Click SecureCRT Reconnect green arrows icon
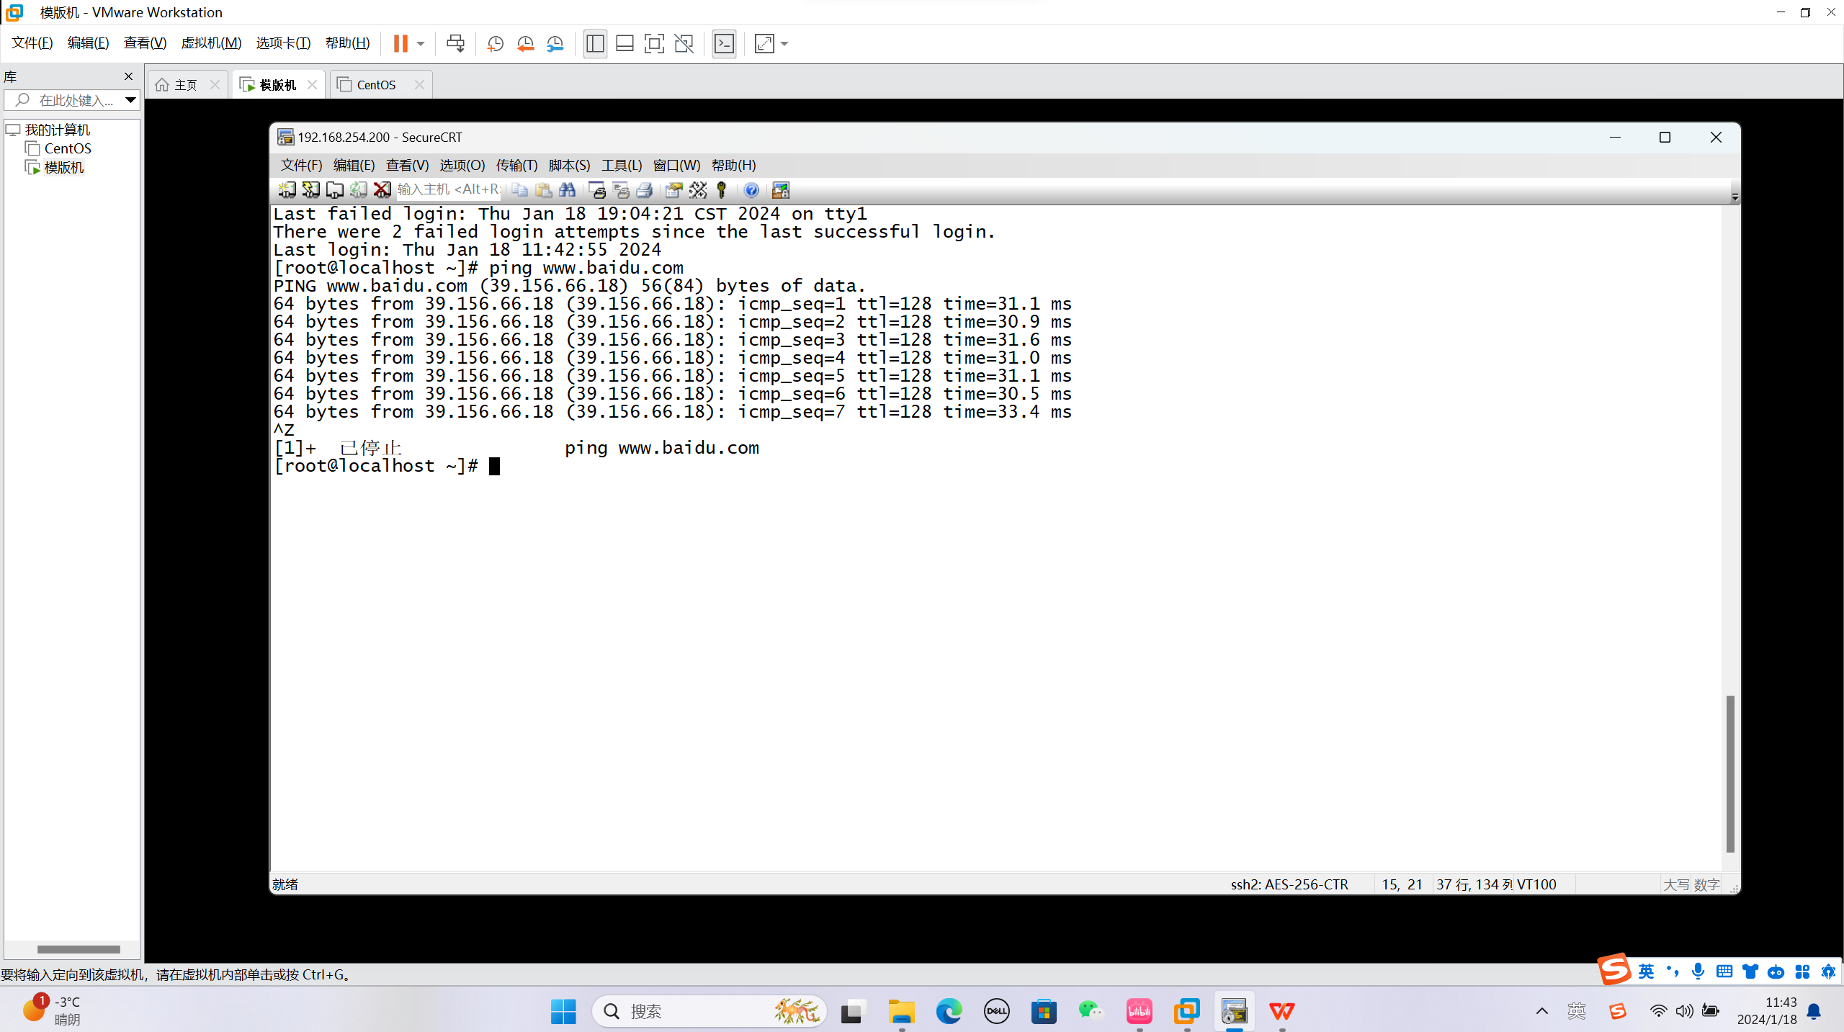The width and height of the screenshot is (1844, 1032). pyautogui.click(x=359, y=189)
